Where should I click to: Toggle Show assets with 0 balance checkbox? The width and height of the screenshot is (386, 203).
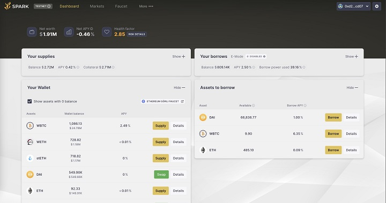pyautogui.click(x=29, y=101)
